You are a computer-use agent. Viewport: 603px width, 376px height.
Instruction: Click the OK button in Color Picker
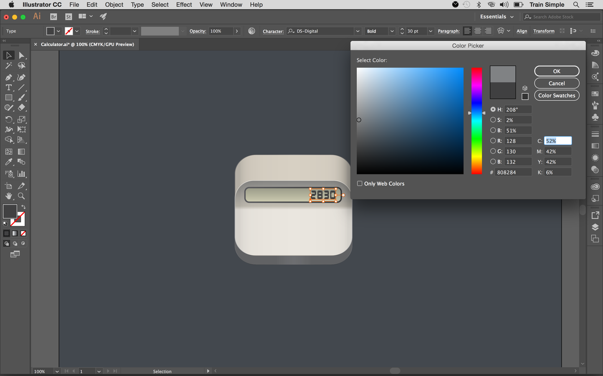pos(557,71)
